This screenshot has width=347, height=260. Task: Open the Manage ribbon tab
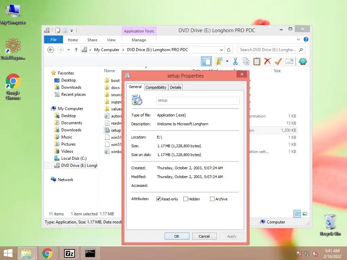pyautogui.click(x=139, y=40)
